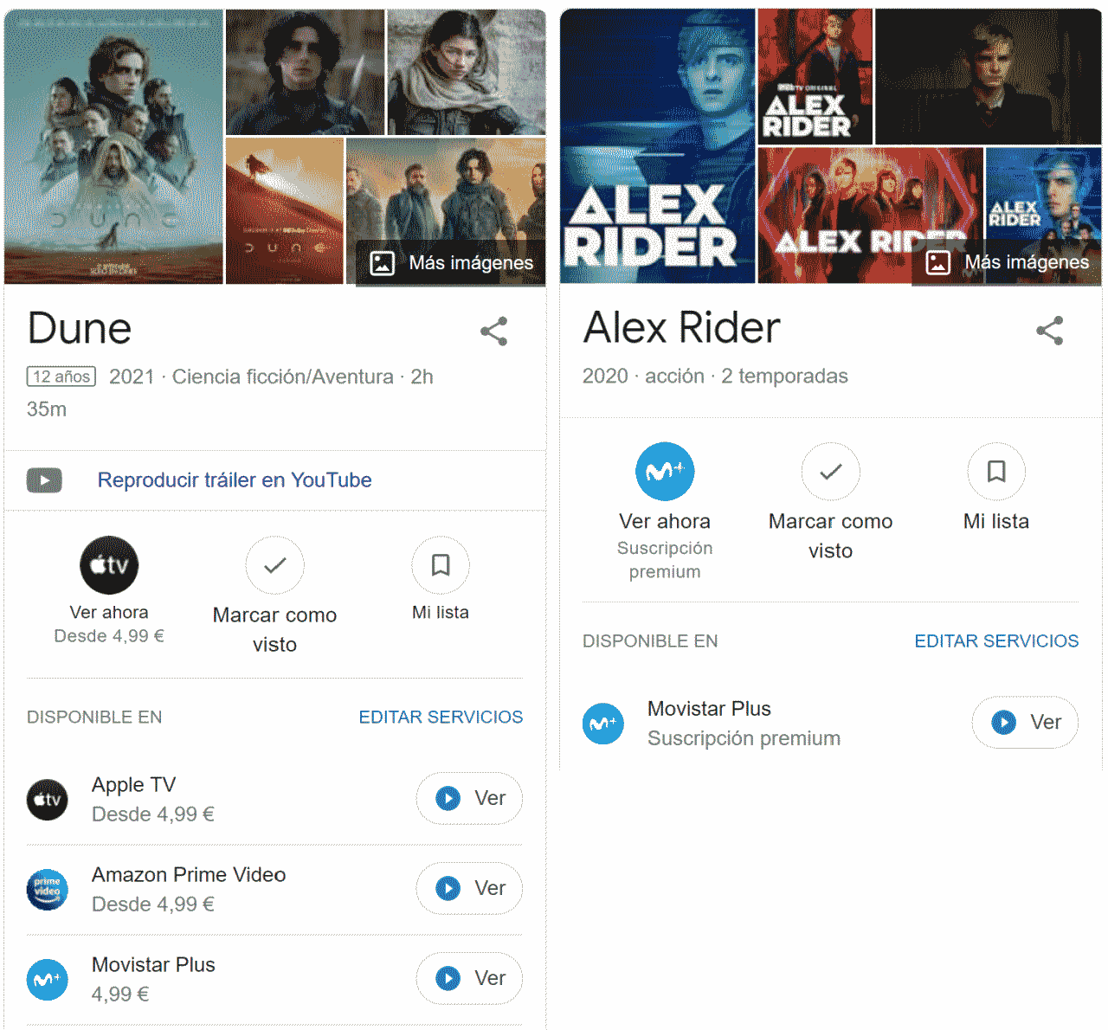Click Movistar Plus logo in Alex Rider's list
1108x1030 pixels.
[x=603, y=724]
